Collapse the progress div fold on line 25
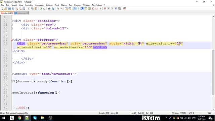215x121 pixels. pyautogui.click(x=12, y=40)
